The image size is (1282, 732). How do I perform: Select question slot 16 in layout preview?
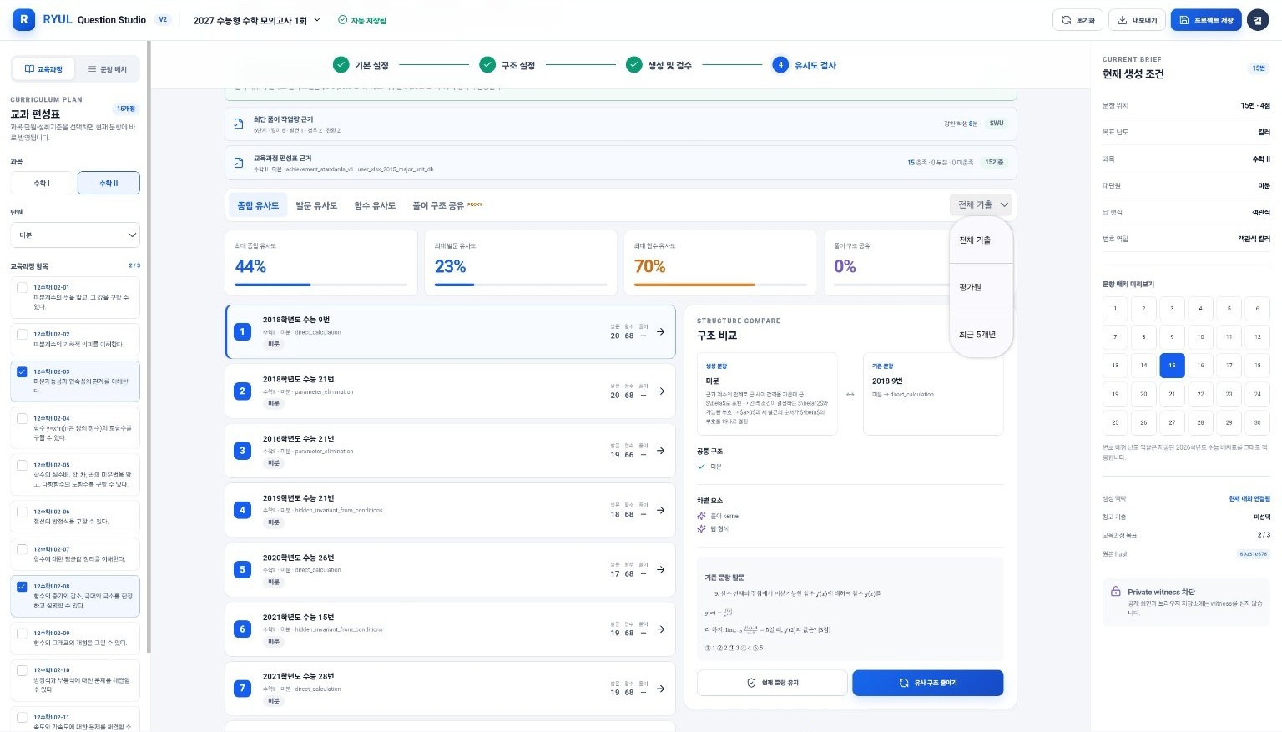[x=1200, y=365]
